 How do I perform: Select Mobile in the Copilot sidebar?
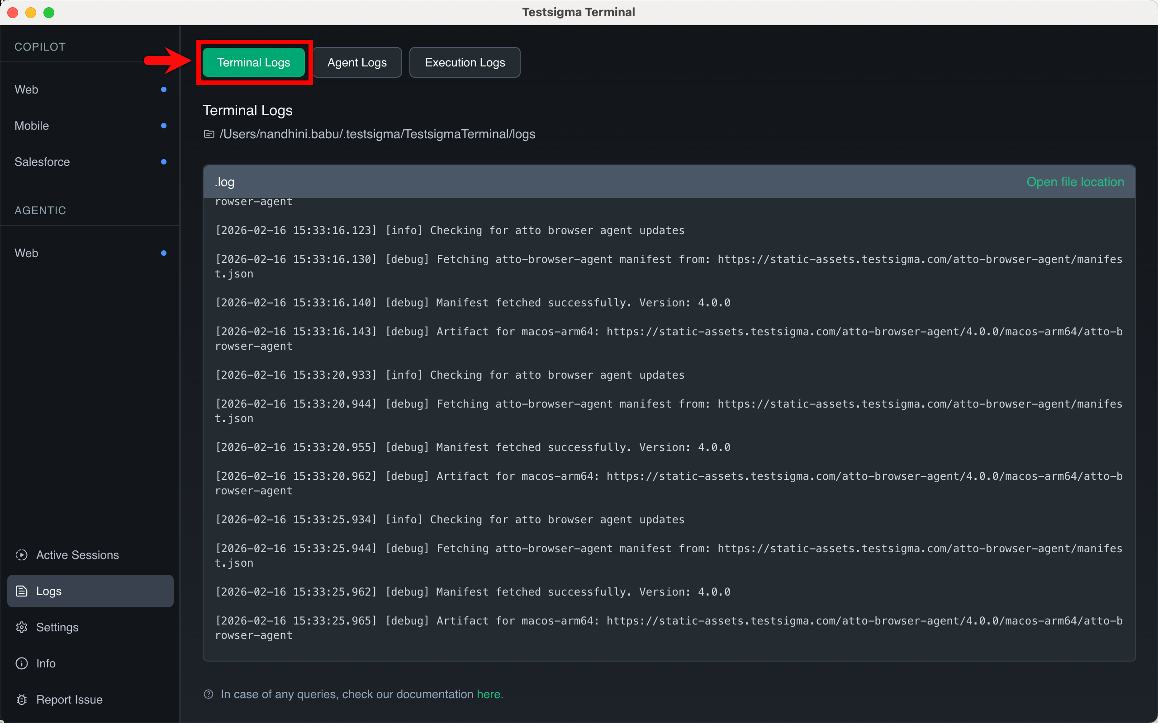pyautogui.click(x=32, y=126)
